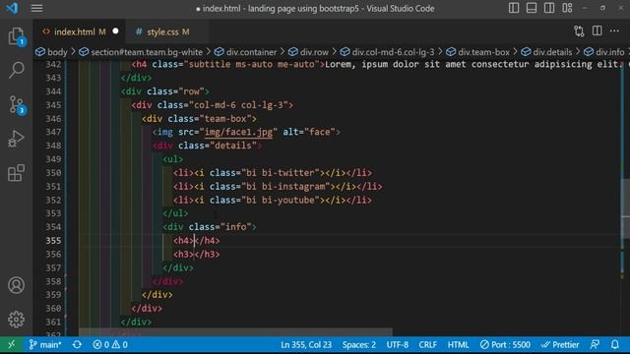
Task: Select div.col-md-6.col-lg-3 breadcrumb item
Action: pos(387,52)
